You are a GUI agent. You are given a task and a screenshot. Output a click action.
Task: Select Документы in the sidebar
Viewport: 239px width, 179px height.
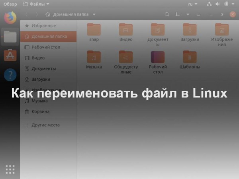(x=49, y=69)
